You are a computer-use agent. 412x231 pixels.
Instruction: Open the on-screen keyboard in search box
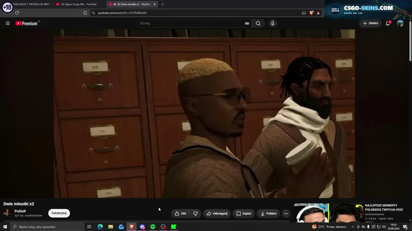(247, 23)
